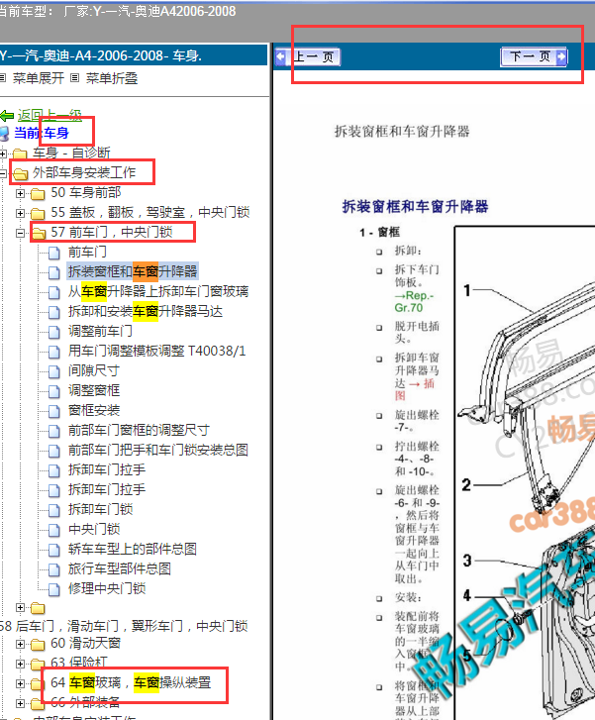Open 前部车门窗框的调整尺寸 document

point(139,430)
